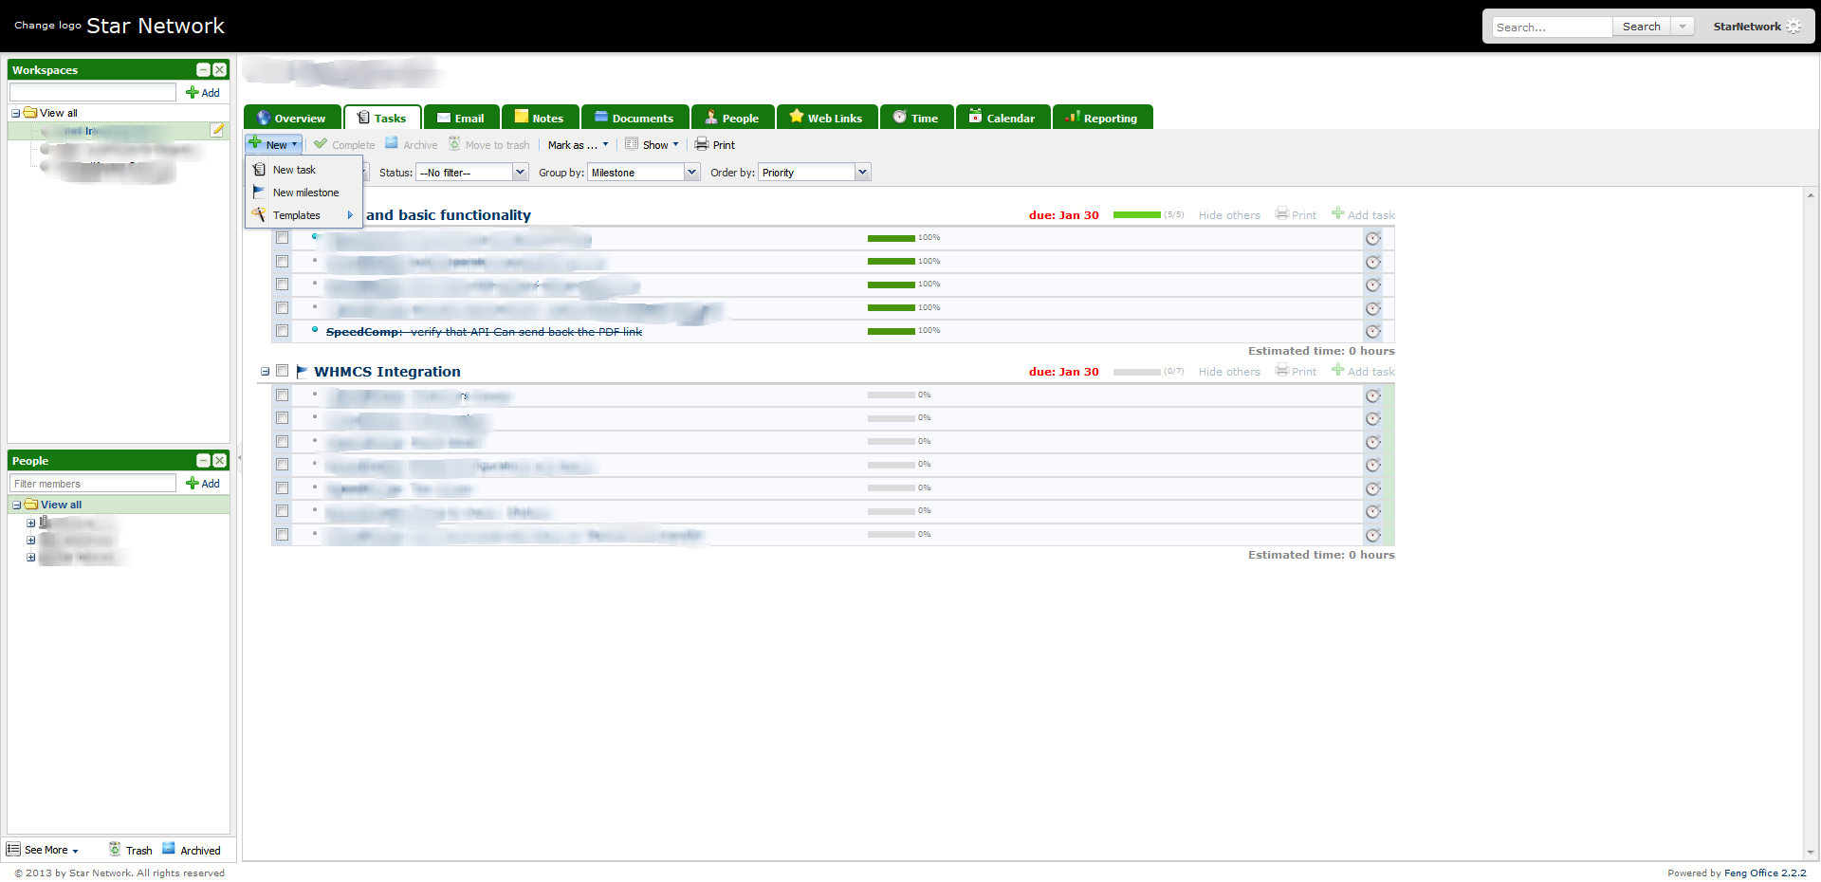The width and height of the screenshot is (1821, 882).
Task: Choose New milestone from the menu
Action: pos(305,193)
